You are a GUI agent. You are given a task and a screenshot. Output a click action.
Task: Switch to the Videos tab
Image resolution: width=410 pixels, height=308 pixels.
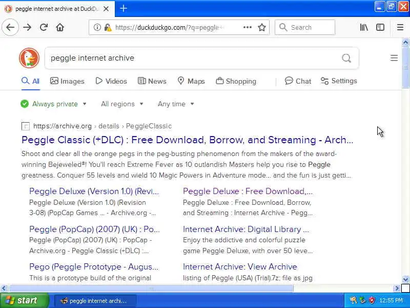(111, 81)
